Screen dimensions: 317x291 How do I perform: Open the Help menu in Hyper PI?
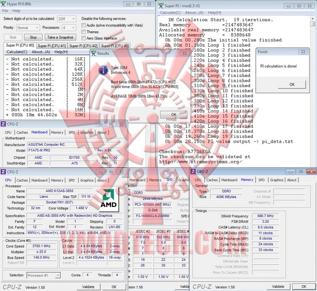16,11
